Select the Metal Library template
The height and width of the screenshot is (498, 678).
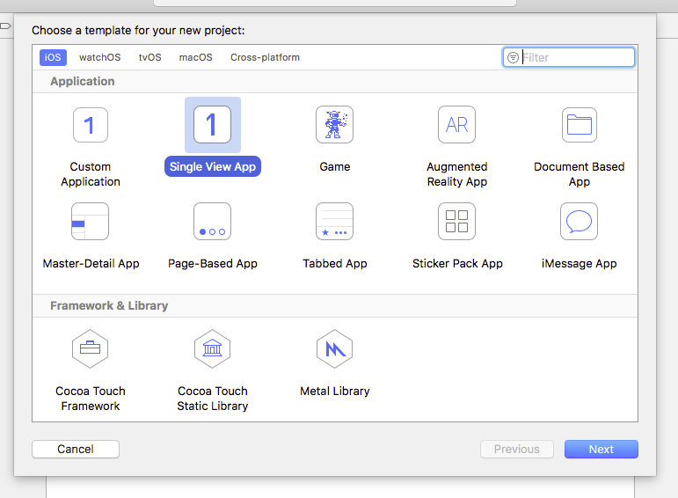click(334, 349)
